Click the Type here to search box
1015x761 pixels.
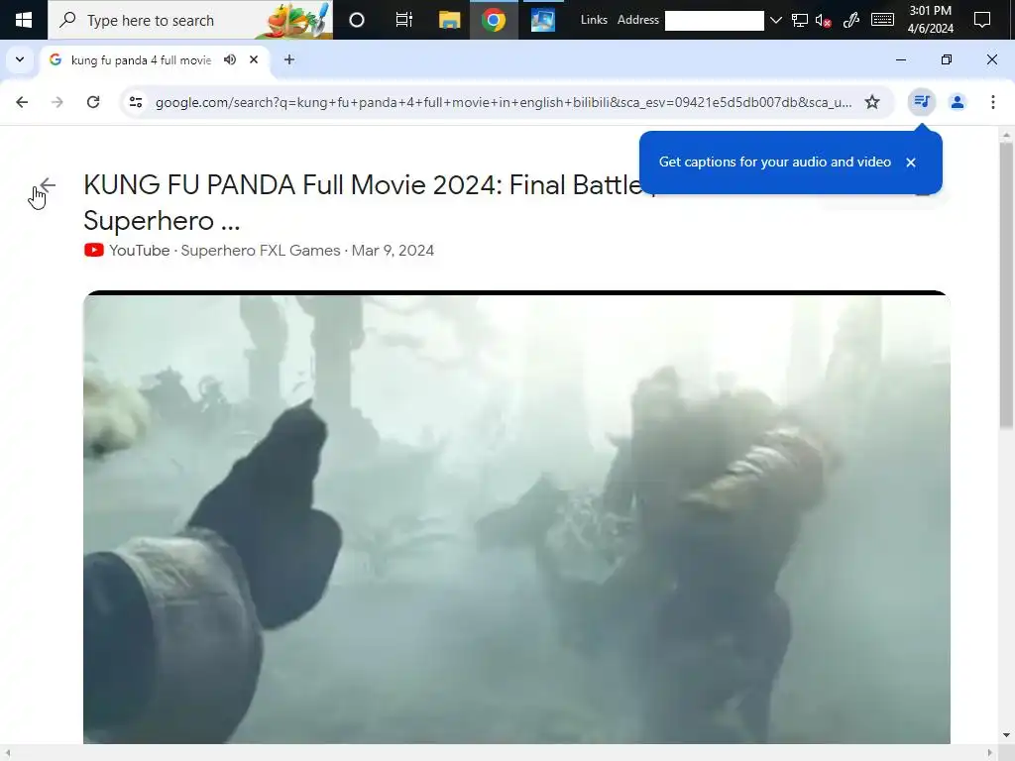[190, 20]
